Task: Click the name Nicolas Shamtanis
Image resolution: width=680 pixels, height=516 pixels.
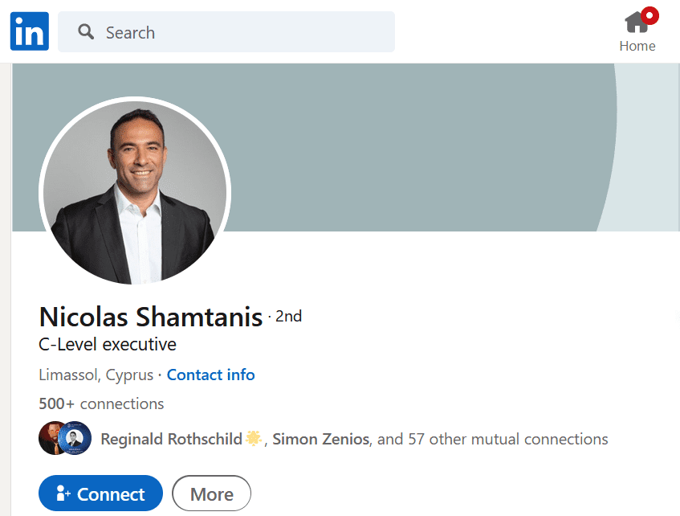Action: pyautogui.click(x=151, y=317)
